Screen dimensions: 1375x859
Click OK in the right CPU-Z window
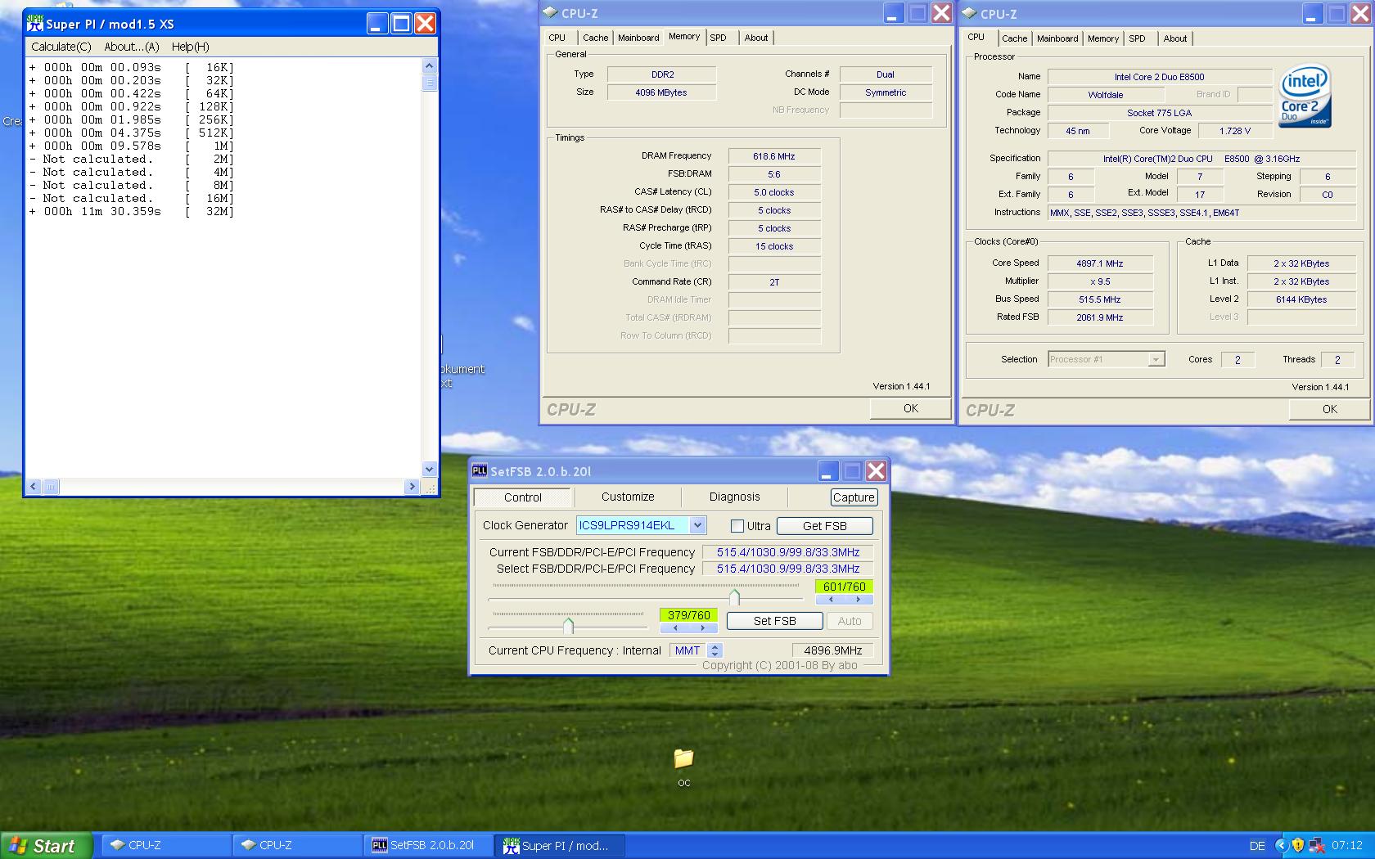[1330, 409]
